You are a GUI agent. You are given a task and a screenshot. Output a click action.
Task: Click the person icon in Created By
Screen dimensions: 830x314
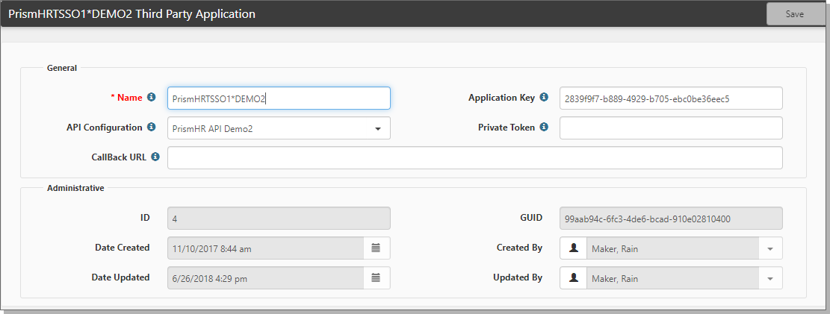point(573,248)
